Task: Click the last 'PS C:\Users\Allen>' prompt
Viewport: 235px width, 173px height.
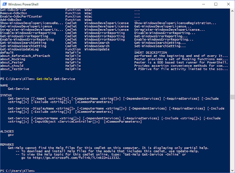Action: pos(17,171)
